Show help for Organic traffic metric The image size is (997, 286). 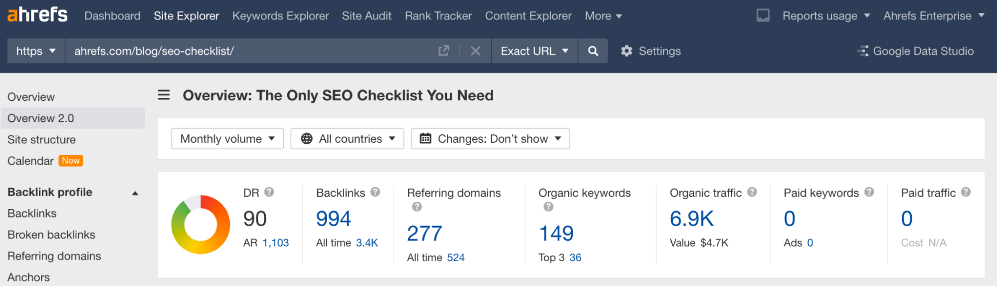pyautogui.click(x=752, y=192)
